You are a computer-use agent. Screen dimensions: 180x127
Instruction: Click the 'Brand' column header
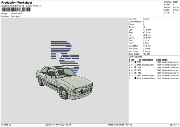click(x=165, y=60)
